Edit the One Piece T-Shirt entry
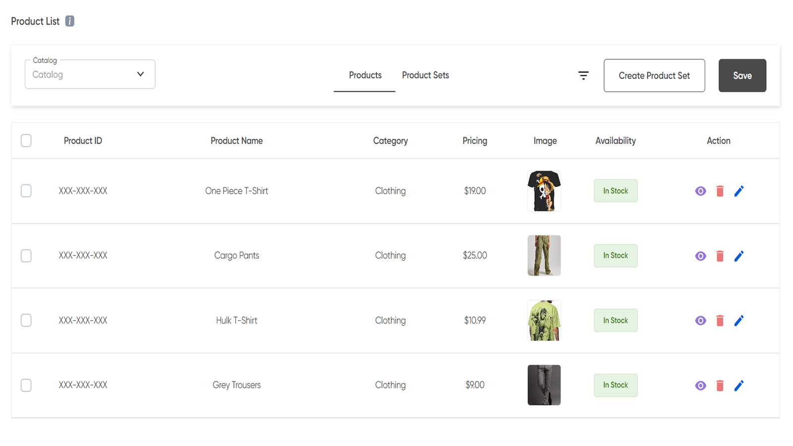This screenshot has width=793, height=446. pos(739,191)
